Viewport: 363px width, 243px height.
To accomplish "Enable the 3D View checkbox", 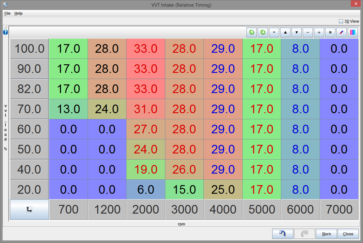I will [x=341, y=21].
